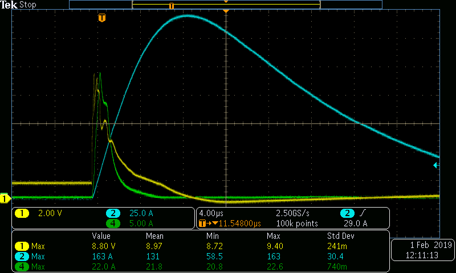Screen dimensions: 456x273
Task: Click the channel 1 ground reference marker at graticule edge
Action: click(5, 198)
